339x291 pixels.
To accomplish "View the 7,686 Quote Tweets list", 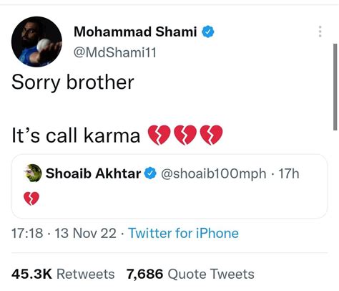I will pos(190,274).
